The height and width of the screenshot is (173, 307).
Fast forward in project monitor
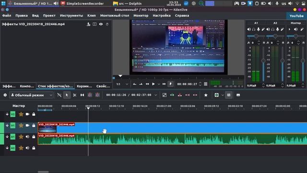coord(164,84)
